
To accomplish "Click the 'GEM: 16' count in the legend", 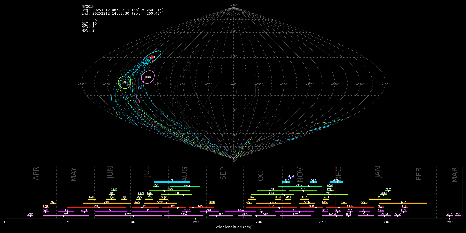I will tap(89, 24).
